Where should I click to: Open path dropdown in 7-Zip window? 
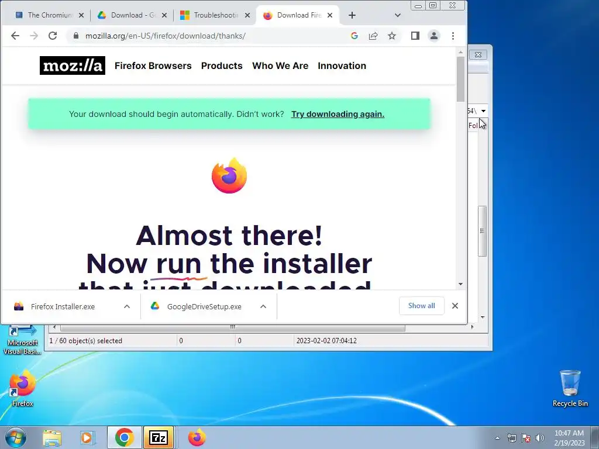coord(483,111)
